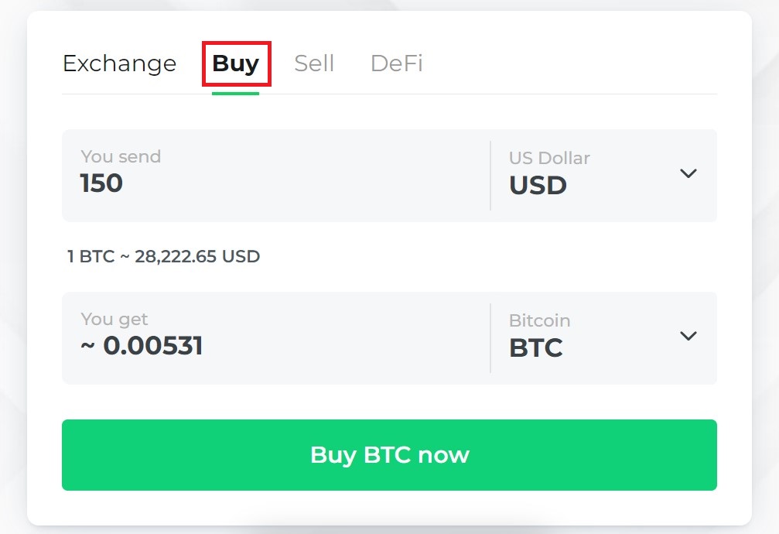
Task: Click the You get label
Action: coord(114,319)
